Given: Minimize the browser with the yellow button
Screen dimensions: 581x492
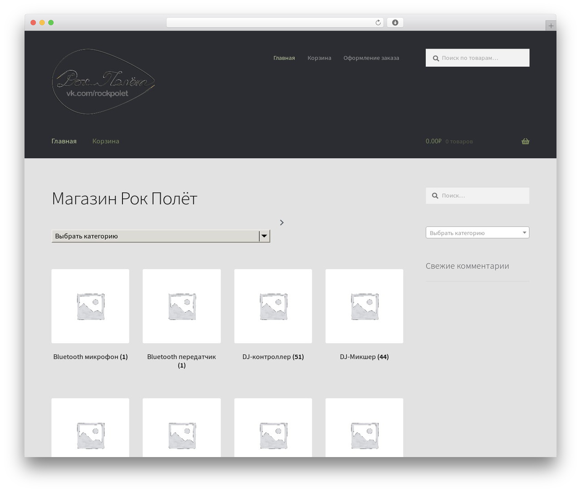Looking at the screenshot, I should (42, 23).
